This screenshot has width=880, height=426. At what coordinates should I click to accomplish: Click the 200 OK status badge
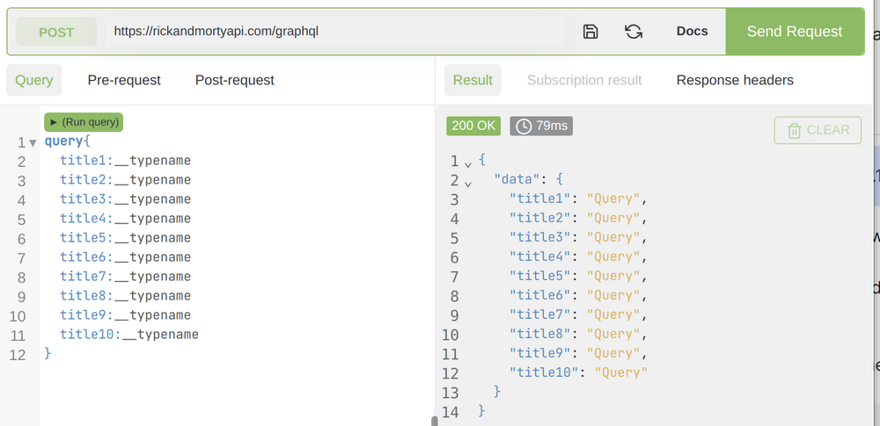pyautogui.click(x=473, y=126)
